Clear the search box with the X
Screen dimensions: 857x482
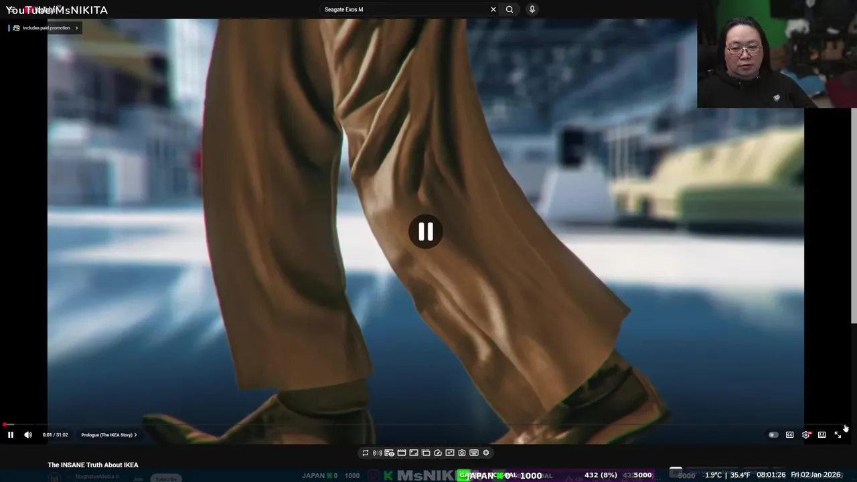point(493,9)
